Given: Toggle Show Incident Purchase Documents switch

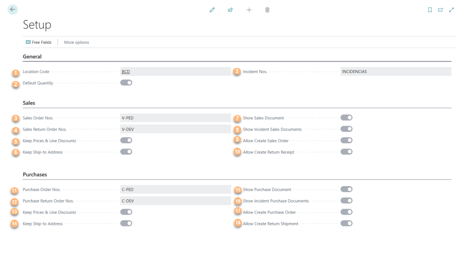Looking at the screenshot, I should 346,200.
